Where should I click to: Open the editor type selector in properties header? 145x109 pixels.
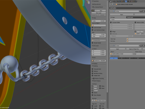(x=111, y=1)
